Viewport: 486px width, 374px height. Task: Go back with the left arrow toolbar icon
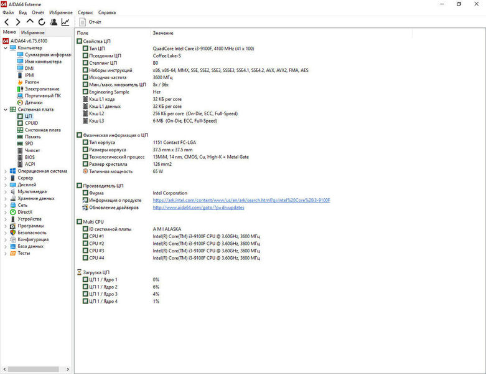(7, 22)
